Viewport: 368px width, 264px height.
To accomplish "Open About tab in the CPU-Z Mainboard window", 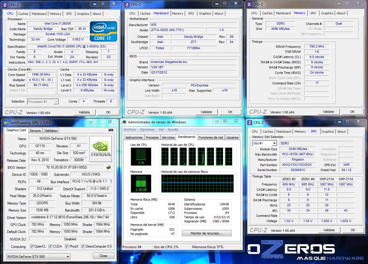I will coord(219,13).
